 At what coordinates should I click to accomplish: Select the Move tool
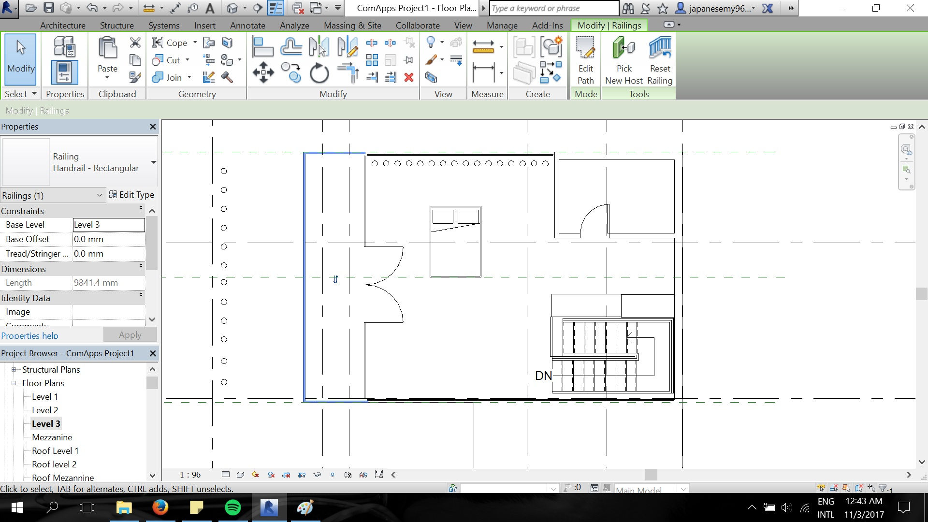click(x=263, y=72)
